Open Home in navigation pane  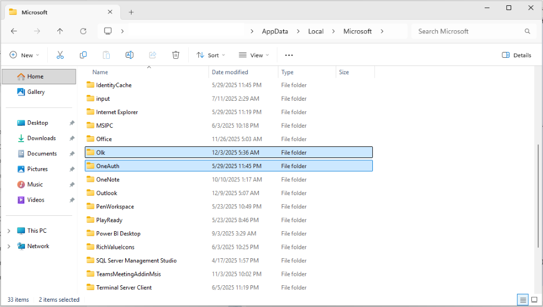click(x=39, y=76)
